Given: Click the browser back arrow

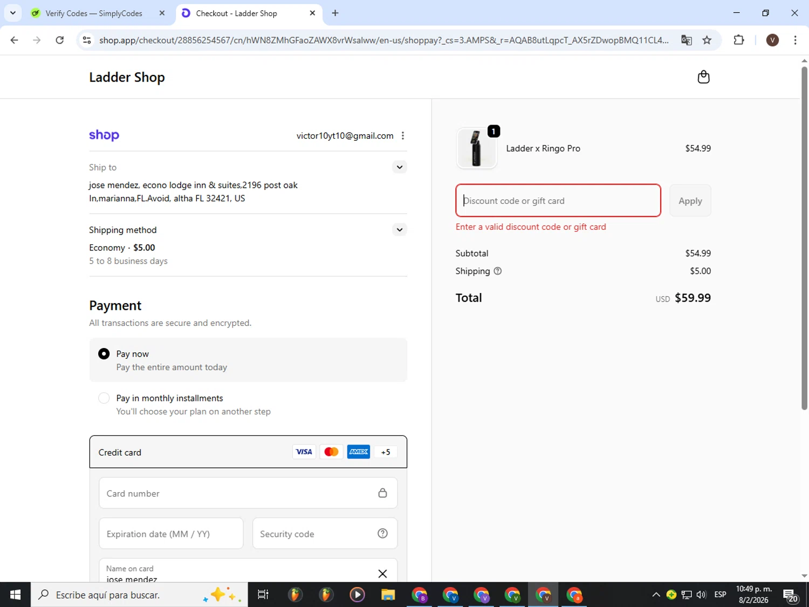Looking at the screenshot, I should click(15, 40).
